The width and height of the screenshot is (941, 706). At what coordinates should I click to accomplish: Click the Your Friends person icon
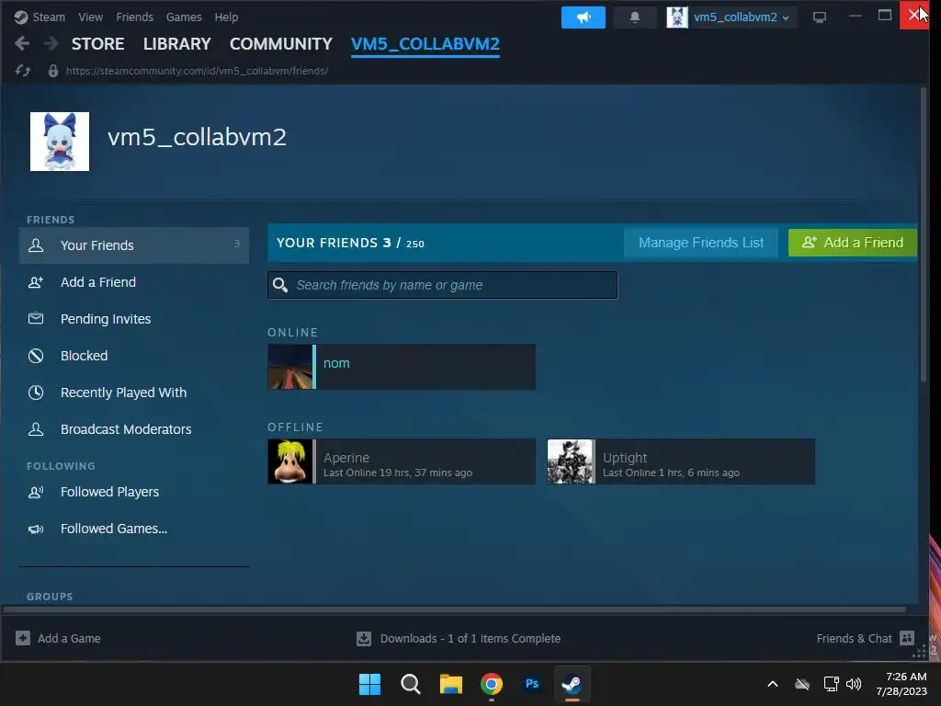click(36, 245)
